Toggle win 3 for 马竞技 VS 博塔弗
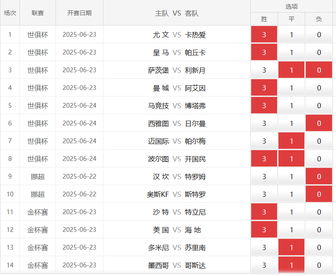Screen dimensions: 336x276 pyautogui.click(x=264, y=106)
